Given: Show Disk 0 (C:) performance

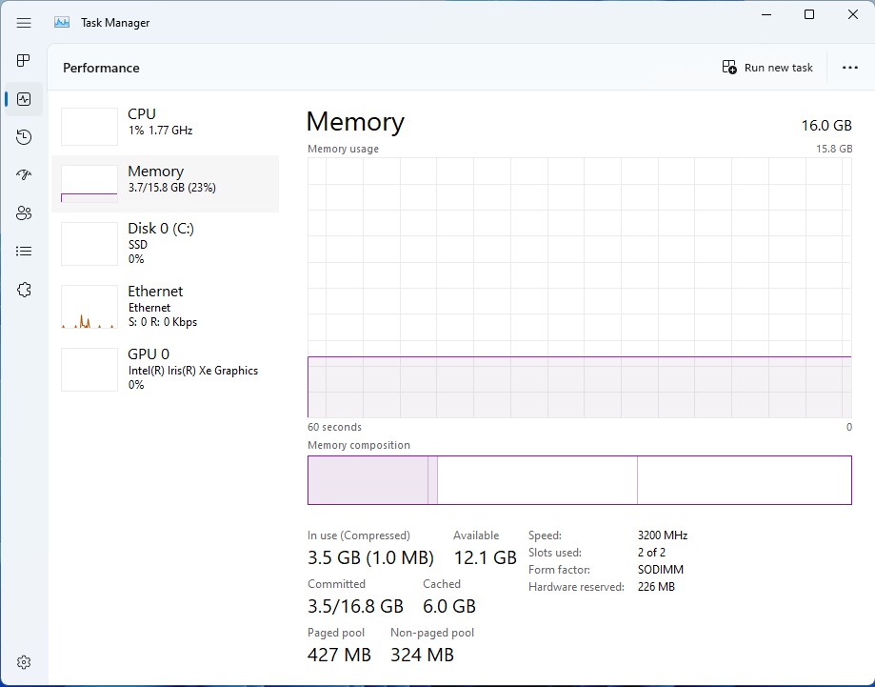Looking at the screenshot, I should 164,243.
